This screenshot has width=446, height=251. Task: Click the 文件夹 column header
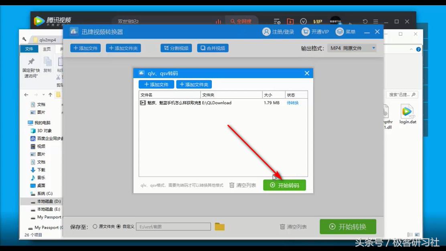pos(231,95)
